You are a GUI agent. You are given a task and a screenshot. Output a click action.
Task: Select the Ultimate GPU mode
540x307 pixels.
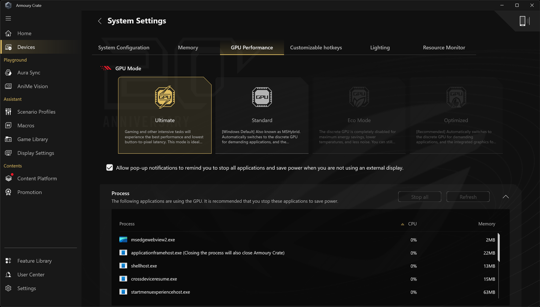164,115
